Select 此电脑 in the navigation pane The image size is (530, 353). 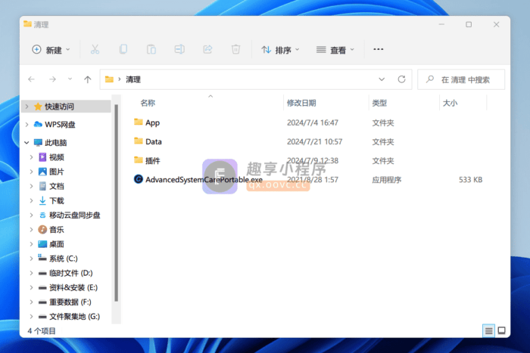click(56, 143)
